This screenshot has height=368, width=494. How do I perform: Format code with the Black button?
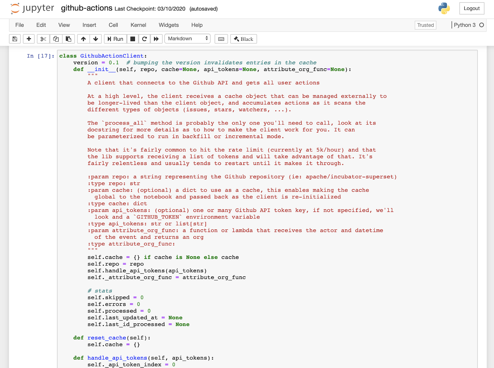click(x=243, y=39)
